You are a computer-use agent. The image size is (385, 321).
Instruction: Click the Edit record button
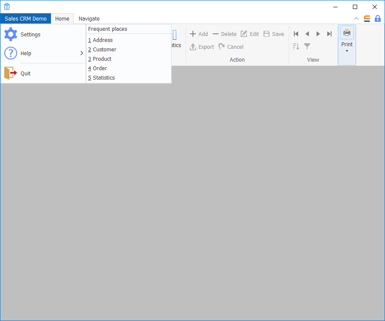coord(250,34)
